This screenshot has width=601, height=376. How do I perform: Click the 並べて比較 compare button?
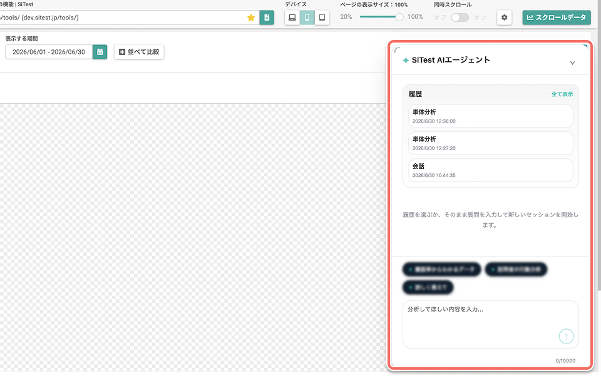139,52
